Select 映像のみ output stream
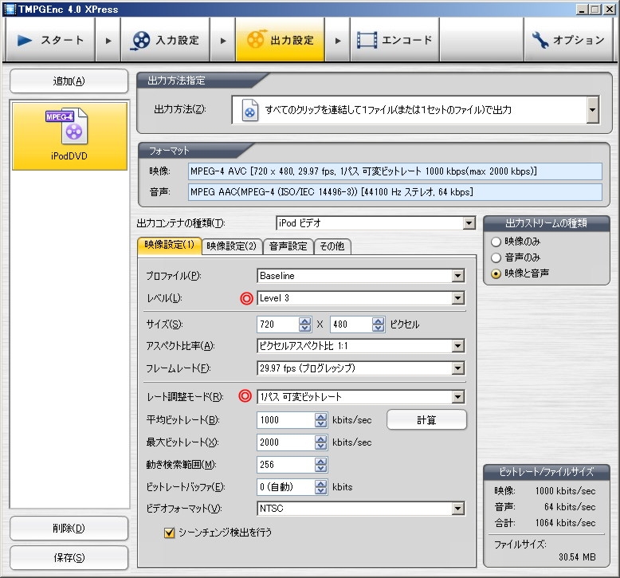The height and width of the screenshot is (578, 620). tap(496, 242)
